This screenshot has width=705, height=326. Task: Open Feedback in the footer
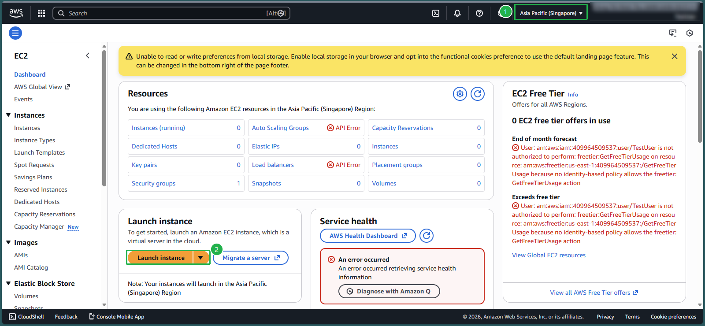tap(66, 317)
